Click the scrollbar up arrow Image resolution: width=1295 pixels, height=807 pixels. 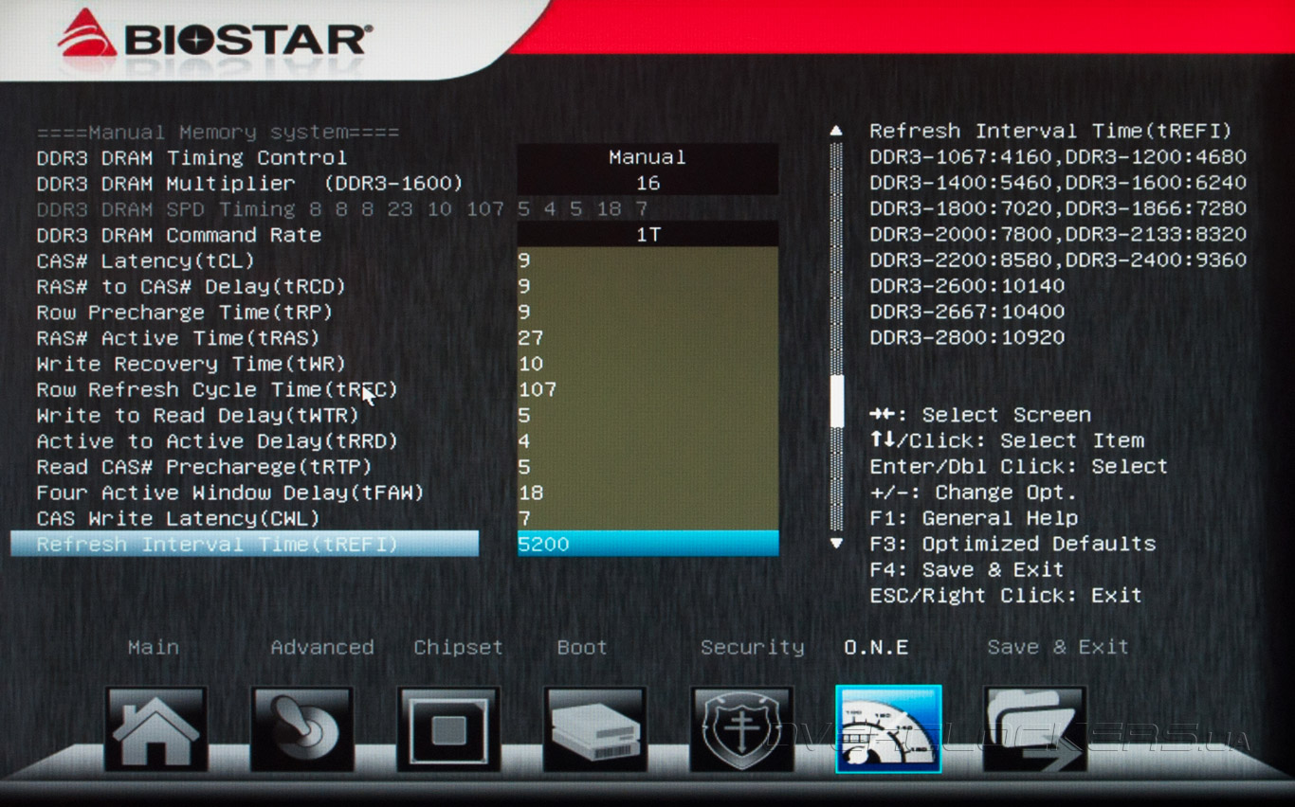coord(836,131)
